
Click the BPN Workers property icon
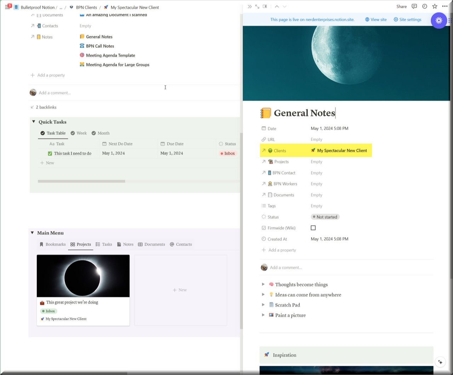pos(270,184)
